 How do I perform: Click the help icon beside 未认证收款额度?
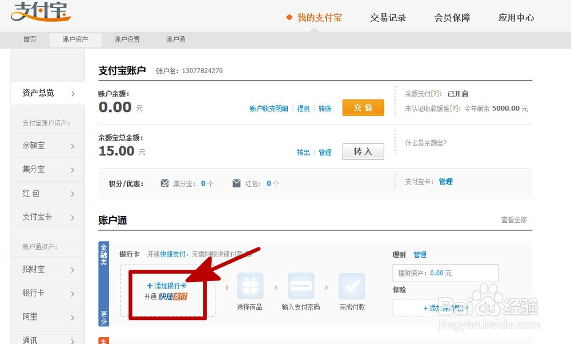click(x=454, y=109)
